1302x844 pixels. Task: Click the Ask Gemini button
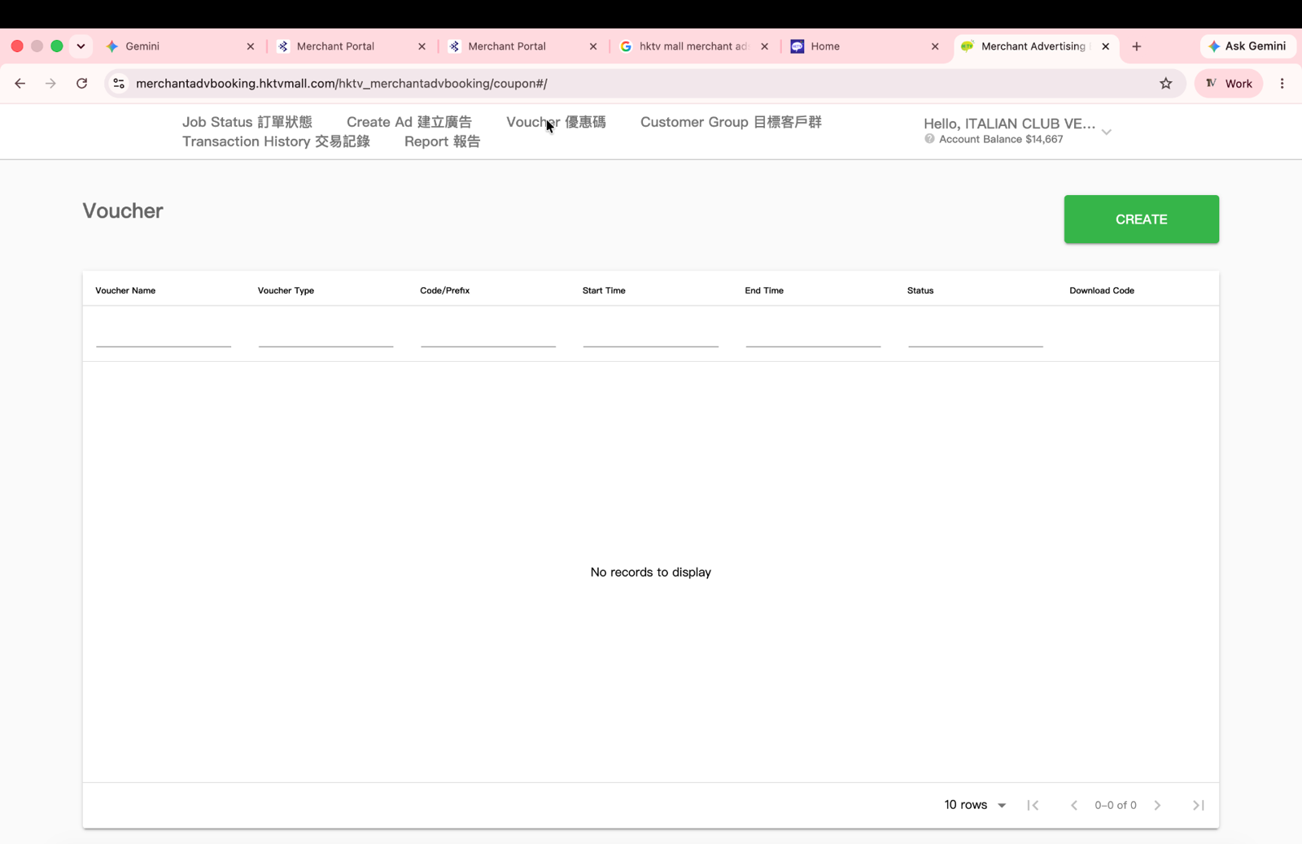pos(1247,46)
